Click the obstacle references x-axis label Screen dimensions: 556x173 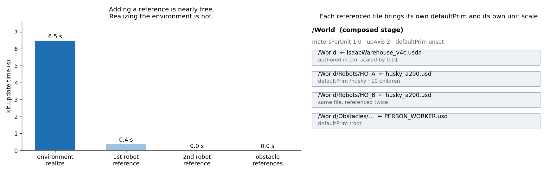coord(268,160)
